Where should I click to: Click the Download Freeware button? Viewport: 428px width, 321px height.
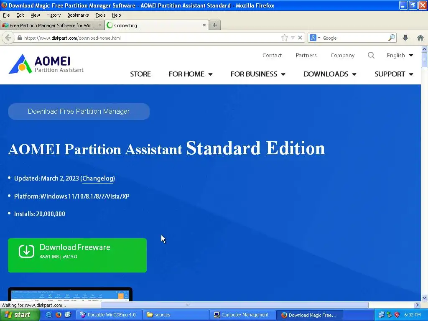click(x=77, y=255)
